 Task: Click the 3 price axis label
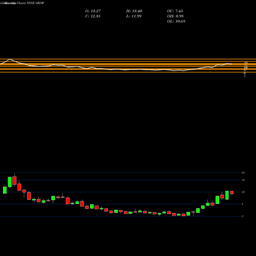tap(243, 216)
